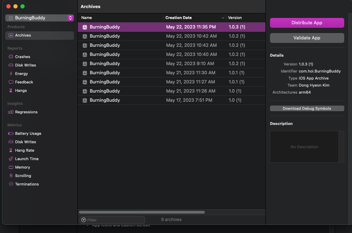Toggle Creation Date sort order chevron

coord(223,18)
